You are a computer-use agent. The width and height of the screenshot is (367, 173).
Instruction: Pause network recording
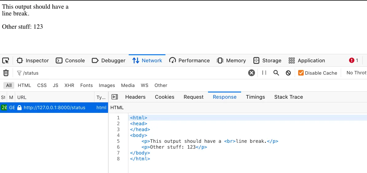click(264, 73)
